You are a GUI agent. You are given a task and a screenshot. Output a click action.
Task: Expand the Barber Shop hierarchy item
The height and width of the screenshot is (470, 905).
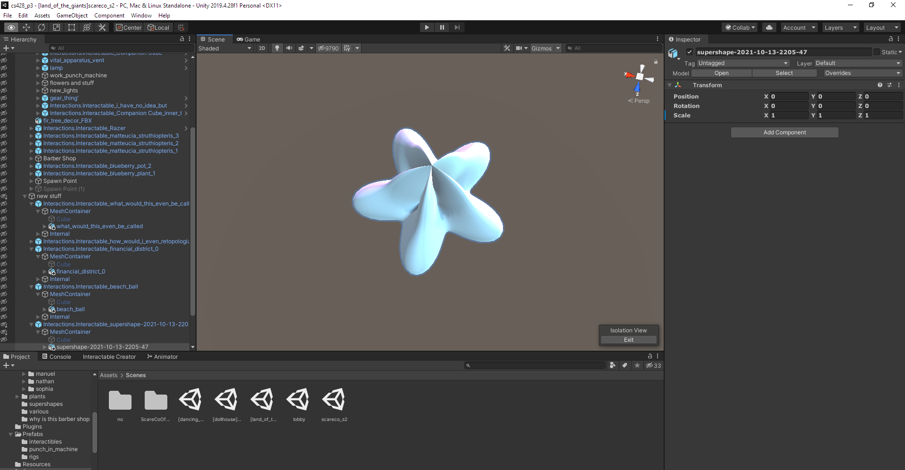[32, 158]
